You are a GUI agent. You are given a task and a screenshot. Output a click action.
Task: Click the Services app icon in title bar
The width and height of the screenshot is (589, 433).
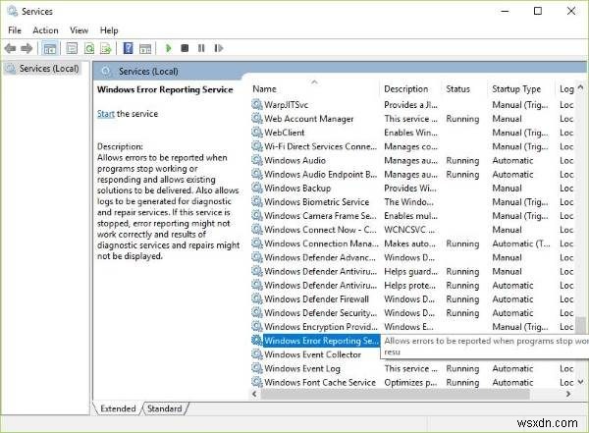(12, 11)
